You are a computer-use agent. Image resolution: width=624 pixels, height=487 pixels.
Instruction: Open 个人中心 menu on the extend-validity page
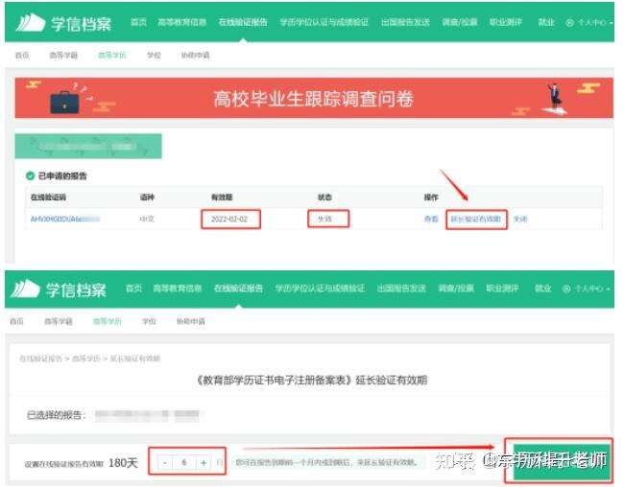pyautogui.click(x=586, y=289)
